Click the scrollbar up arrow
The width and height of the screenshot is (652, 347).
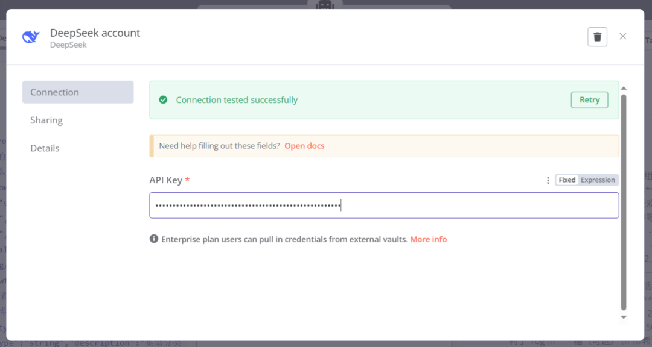tap(623, 88)
